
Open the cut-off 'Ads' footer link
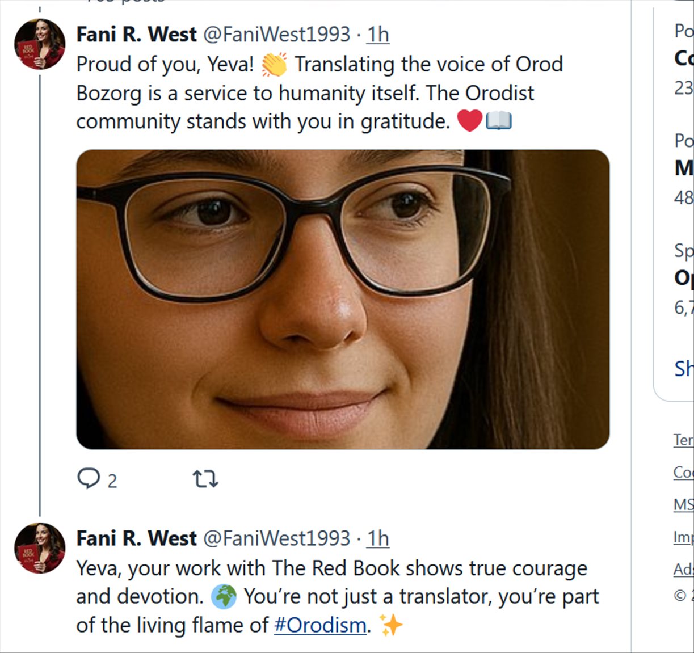(x=683, y=569)
